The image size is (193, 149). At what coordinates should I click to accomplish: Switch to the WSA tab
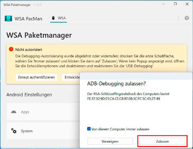tap(59, 18)
